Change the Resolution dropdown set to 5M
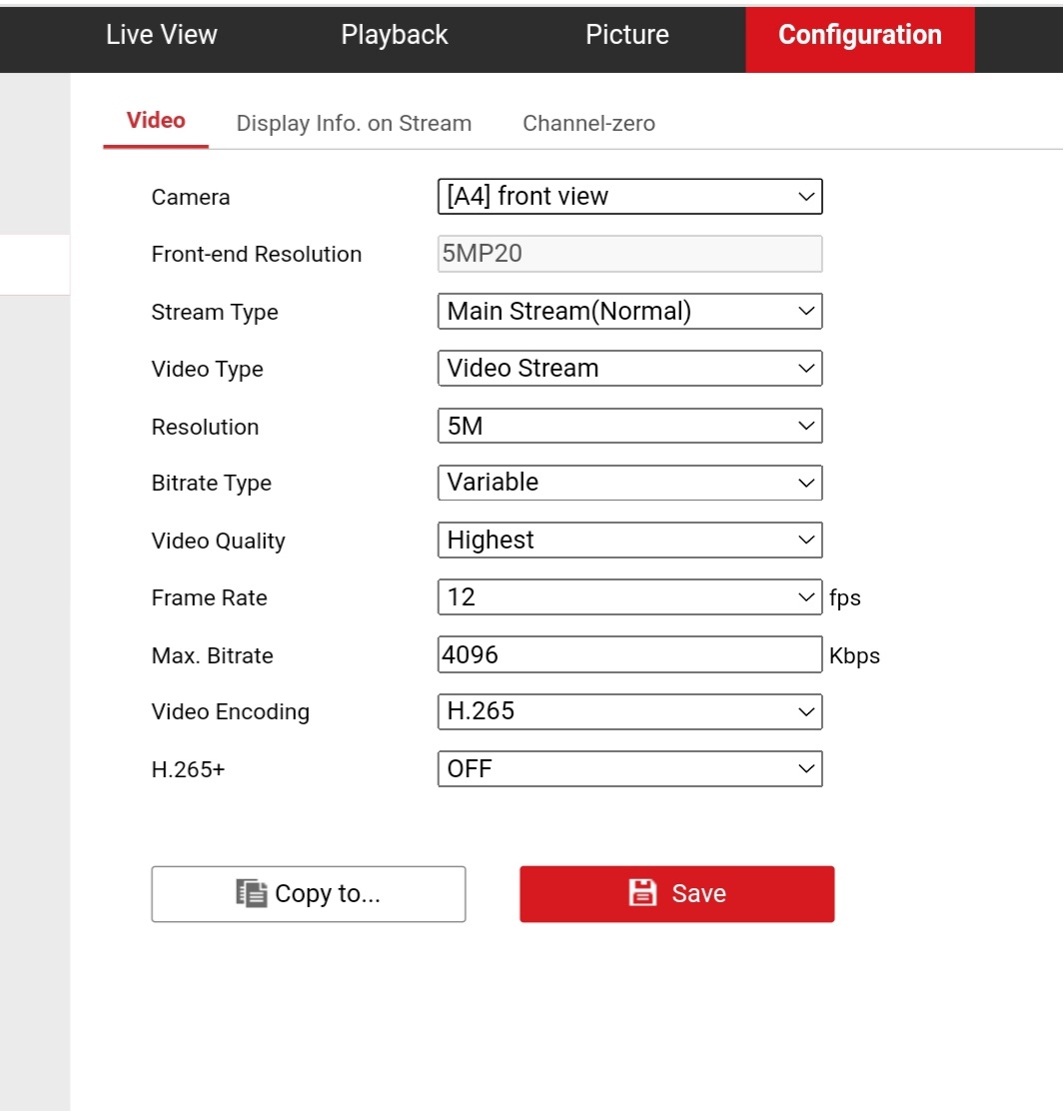 coord(629,427)
